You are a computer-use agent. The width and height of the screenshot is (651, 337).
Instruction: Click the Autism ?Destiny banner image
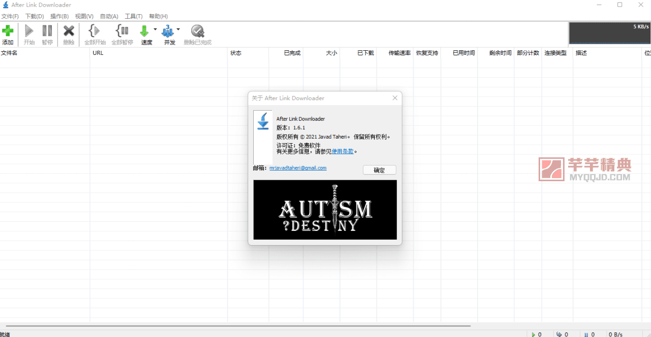coord(325,210)
